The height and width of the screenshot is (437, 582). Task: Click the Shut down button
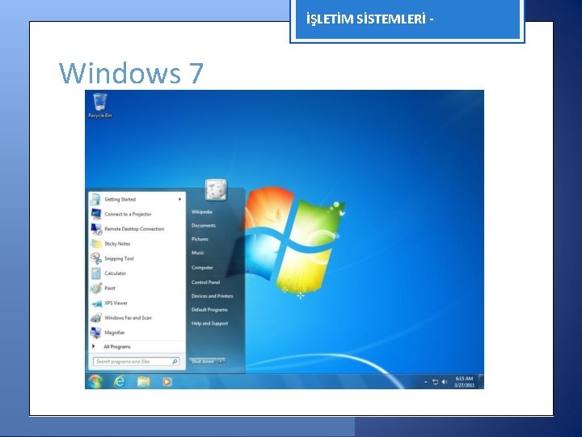click(203, 361)
